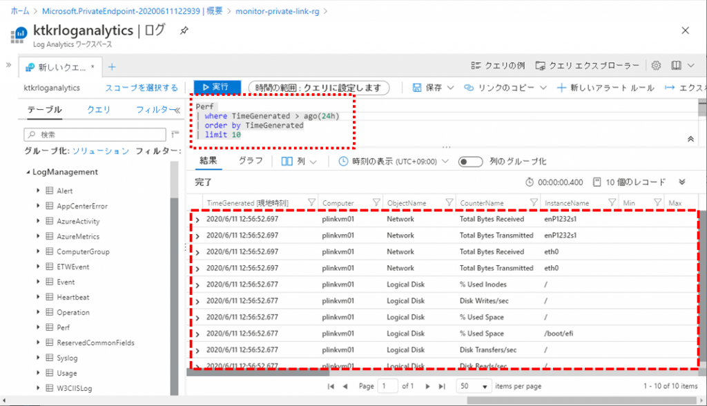Image resolution: width=707 pixels, height=406 pixels.
Task: Expand the % Used Inodes row
Action: pyautogui.click(x=197, y=285)
